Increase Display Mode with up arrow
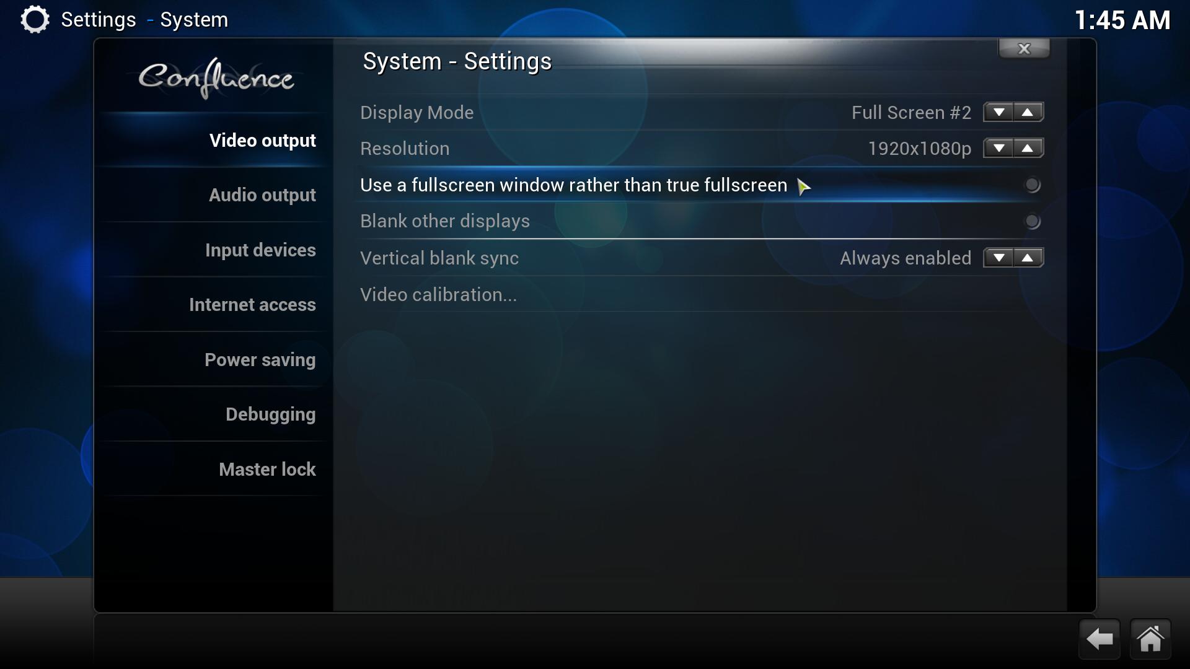 (1028, 112)
